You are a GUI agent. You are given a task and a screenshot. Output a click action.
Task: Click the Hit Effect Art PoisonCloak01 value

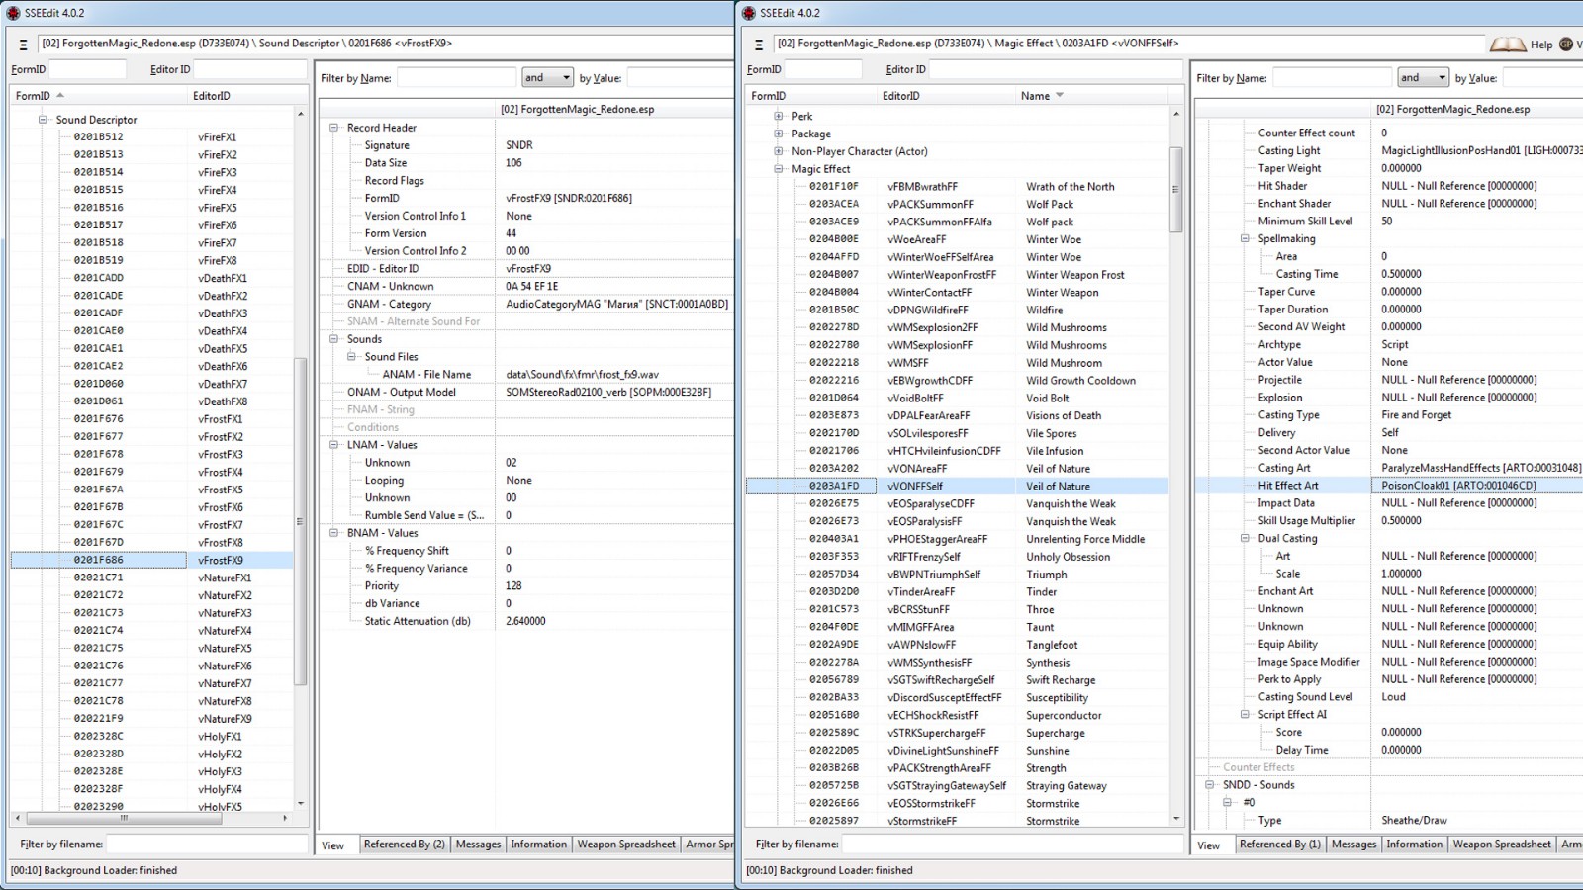point(1457,486)
